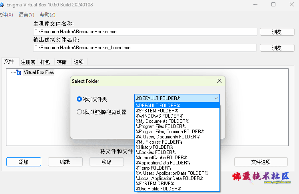Click the 添加 button

[x=24, y=162]
